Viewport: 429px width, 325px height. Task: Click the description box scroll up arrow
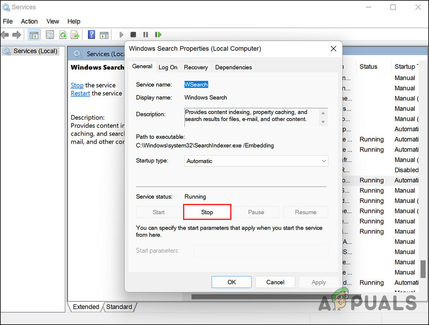tap(323, 113)
